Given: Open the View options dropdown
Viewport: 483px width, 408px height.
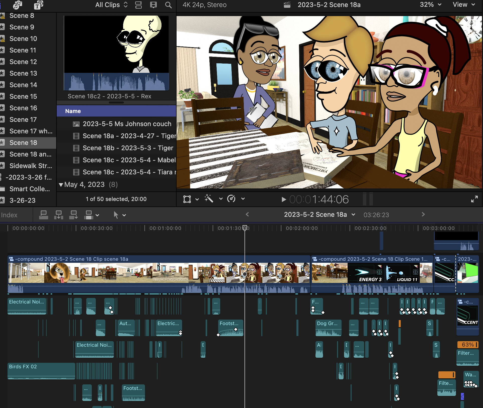Looking at the screenshot, I should pyautogui.click(x=464, y=5).
